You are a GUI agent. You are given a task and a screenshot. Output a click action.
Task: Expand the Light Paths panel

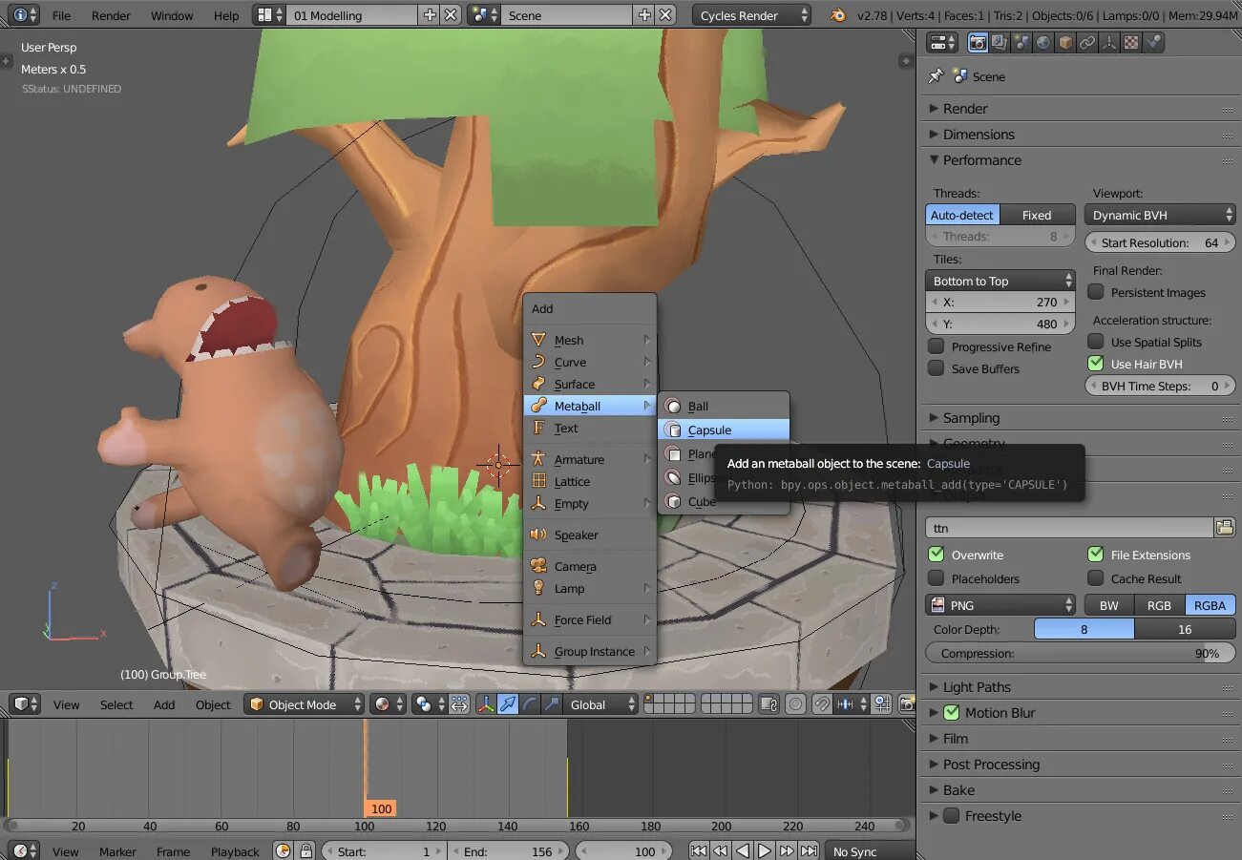click(x=1079, y=687)
